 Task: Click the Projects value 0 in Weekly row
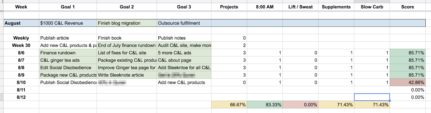(229, 38)
